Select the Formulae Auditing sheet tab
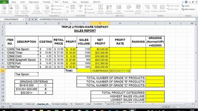198x111 pixels. (x=60, y=104)
